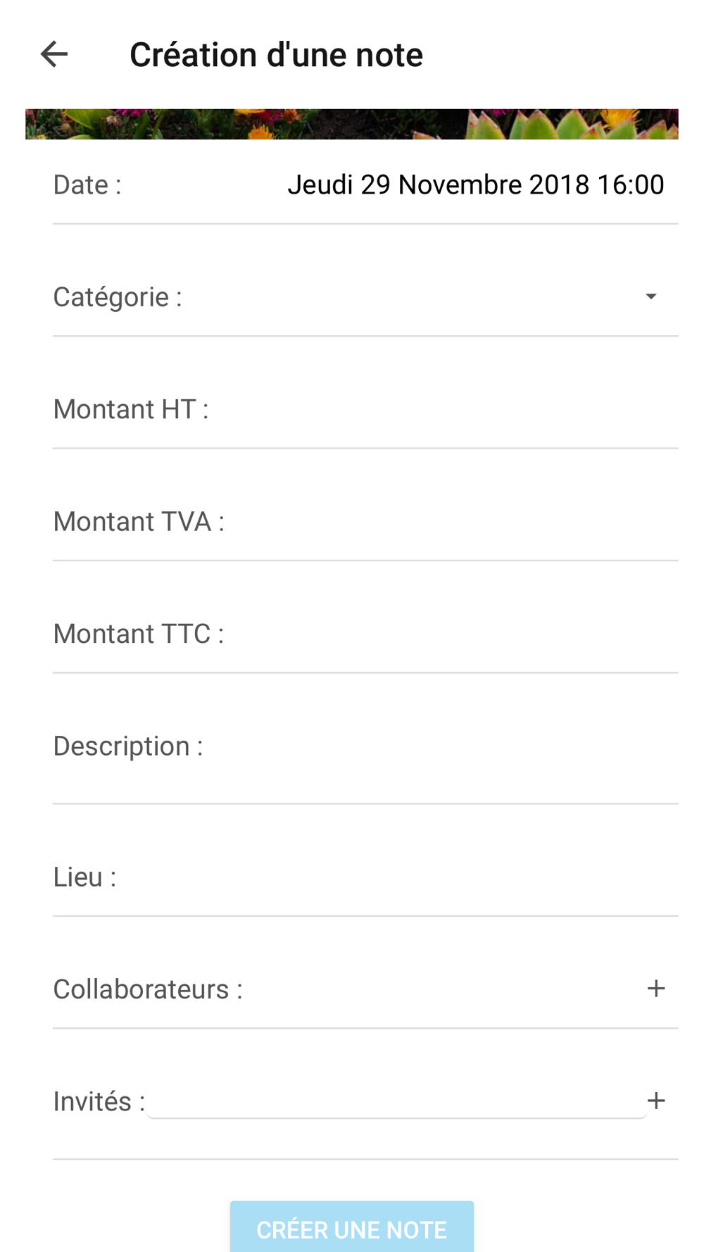Focus the Montant TTC input field
The height and width of the screenshot is (1252, 704).
(x=452, y=634)
